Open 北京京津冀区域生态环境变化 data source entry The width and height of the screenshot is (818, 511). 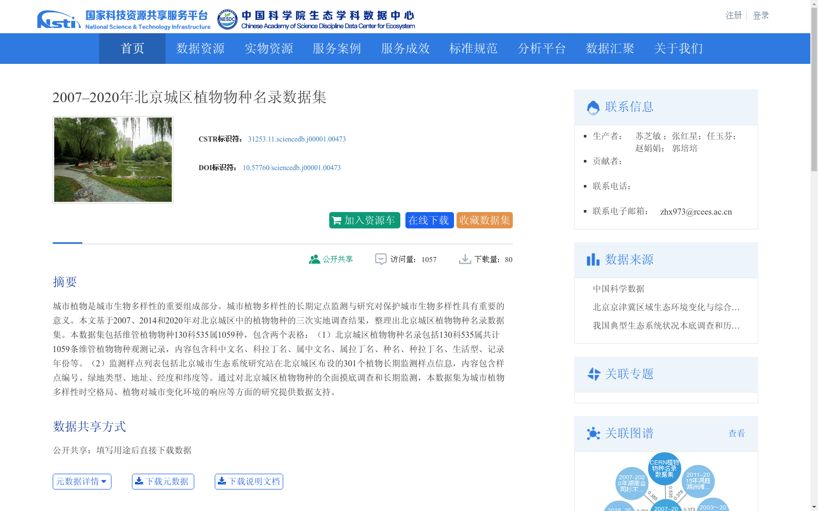coord(666,307)
